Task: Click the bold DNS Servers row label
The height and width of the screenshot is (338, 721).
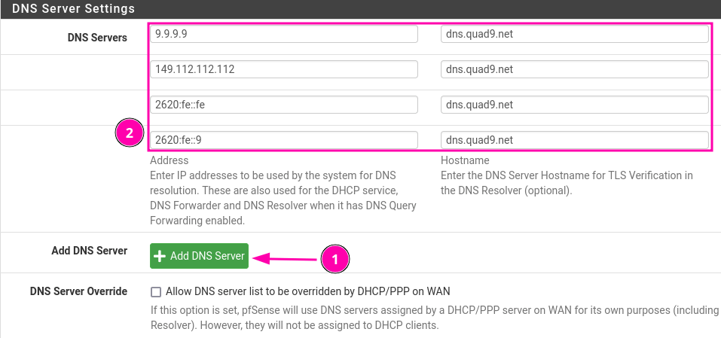Action: 97,37
